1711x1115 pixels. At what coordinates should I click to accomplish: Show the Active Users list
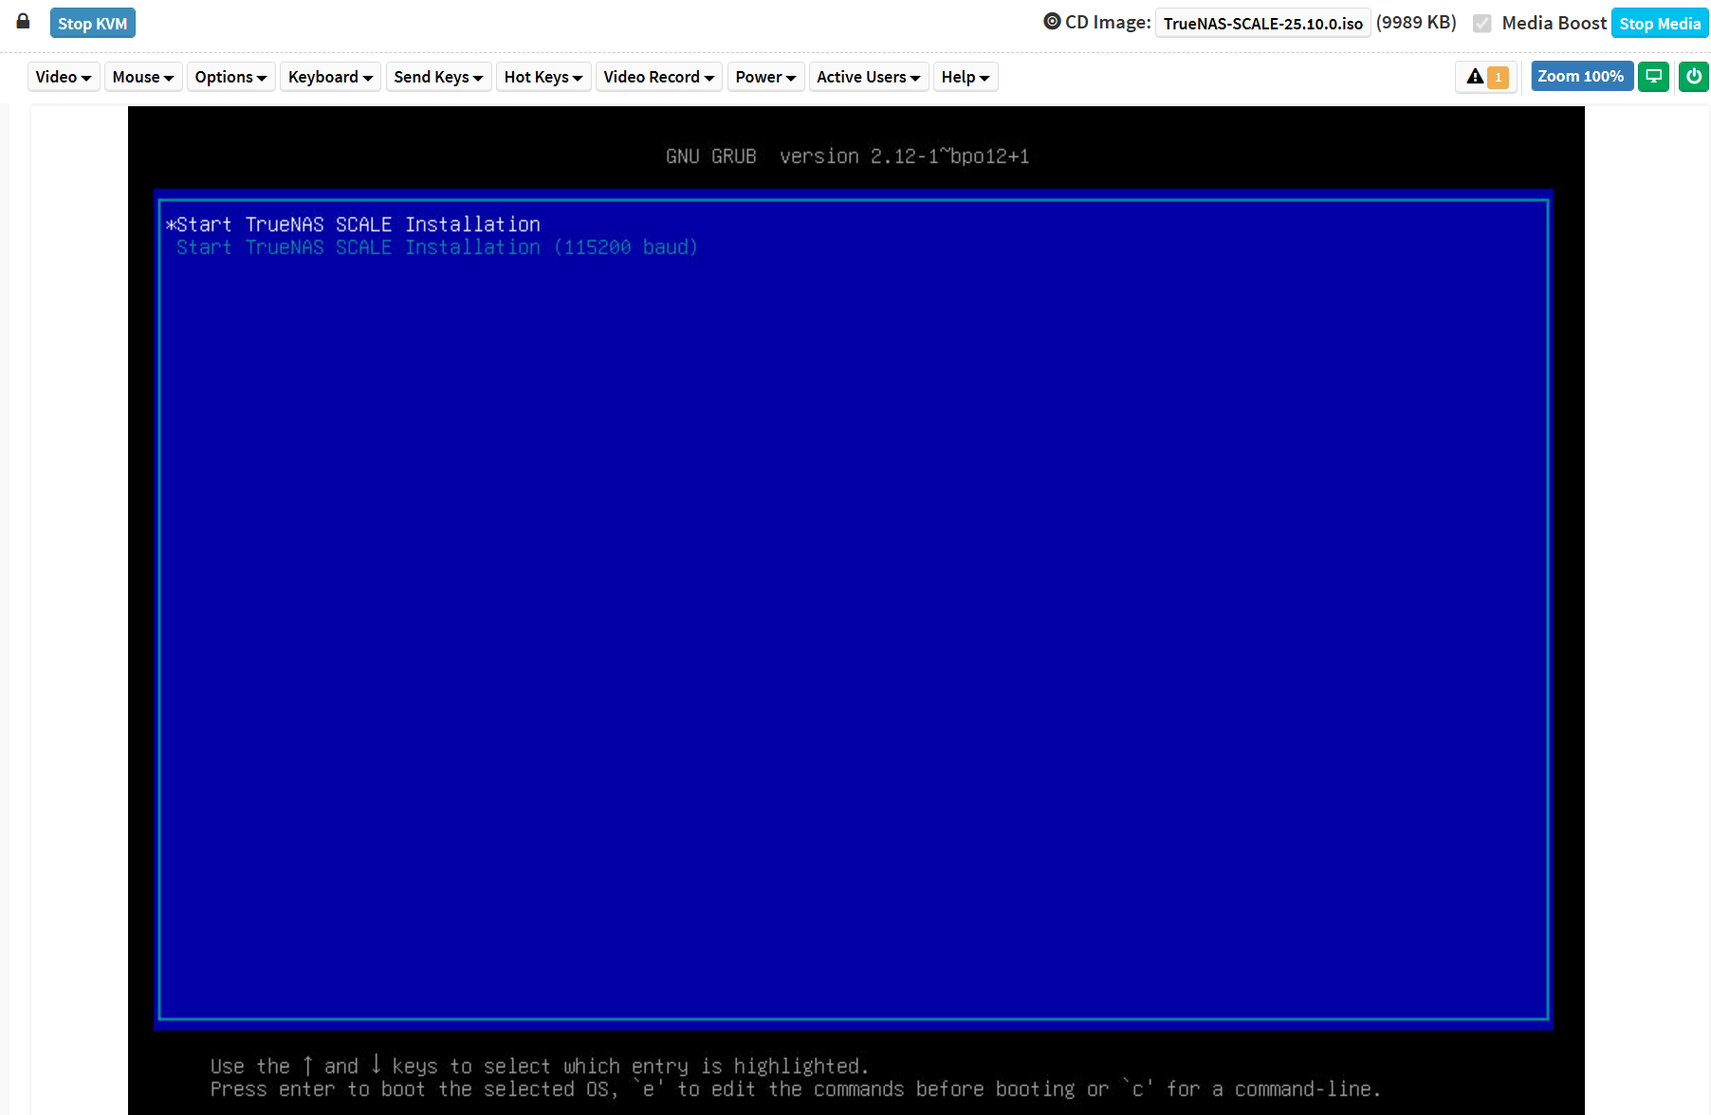tap(868, 77)
